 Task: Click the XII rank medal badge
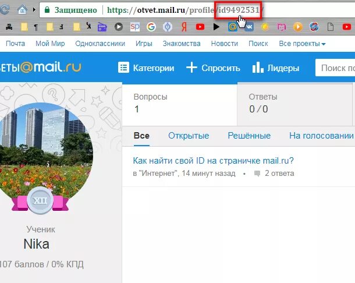coord(40,200)
